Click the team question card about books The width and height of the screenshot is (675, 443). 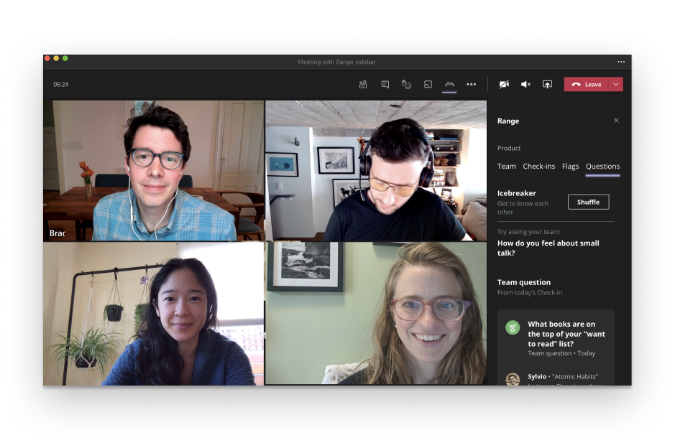click(x=556, y=338)
